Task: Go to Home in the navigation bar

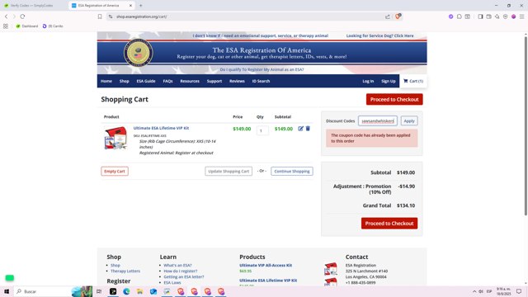Action: [x=106, y=81]
